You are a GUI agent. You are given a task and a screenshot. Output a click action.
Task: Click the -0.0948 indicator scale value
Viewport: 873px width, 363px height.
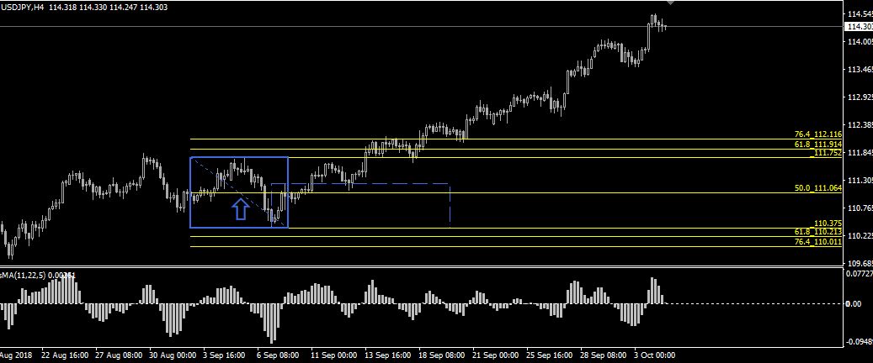(860, 342)
